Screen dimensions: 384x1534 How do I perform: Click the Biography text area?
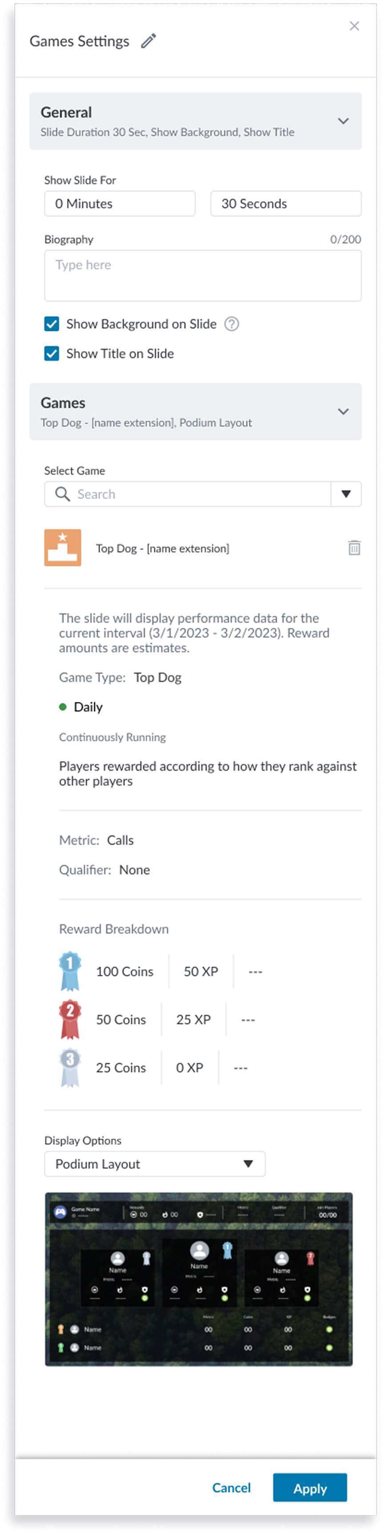[202, 276]
